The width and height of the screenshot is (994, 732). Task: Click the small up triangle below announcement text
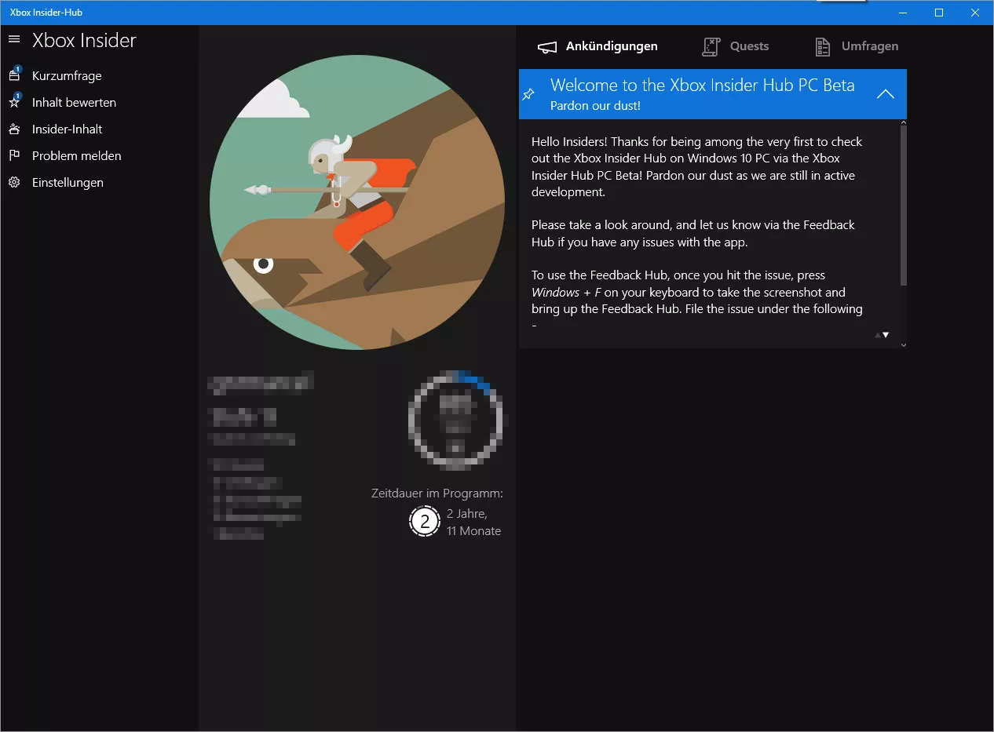tap(878, 335)
